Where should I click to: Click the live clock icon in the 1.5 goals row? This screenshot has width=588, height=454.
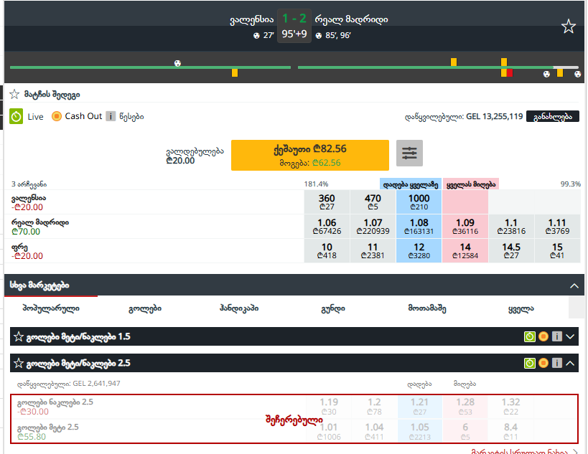pos(530,336)
